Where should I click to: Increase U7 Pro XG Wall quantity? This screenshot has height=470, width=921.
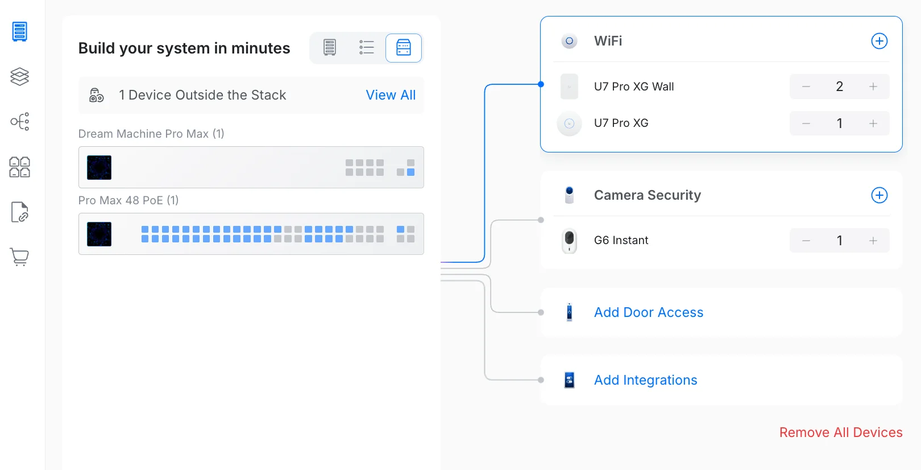click(x=873, y=86)
